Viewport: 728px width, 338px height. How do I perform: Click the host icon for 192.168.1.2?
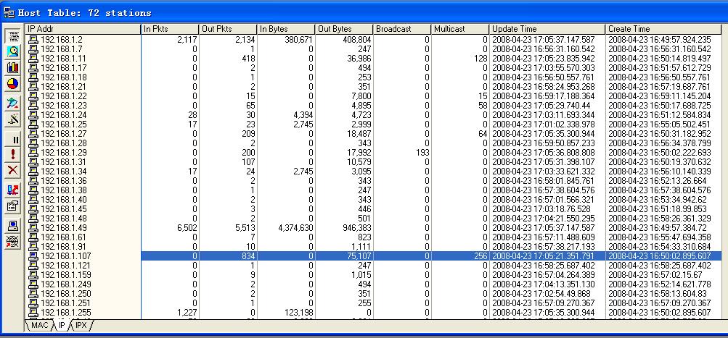tap(33, 40)
